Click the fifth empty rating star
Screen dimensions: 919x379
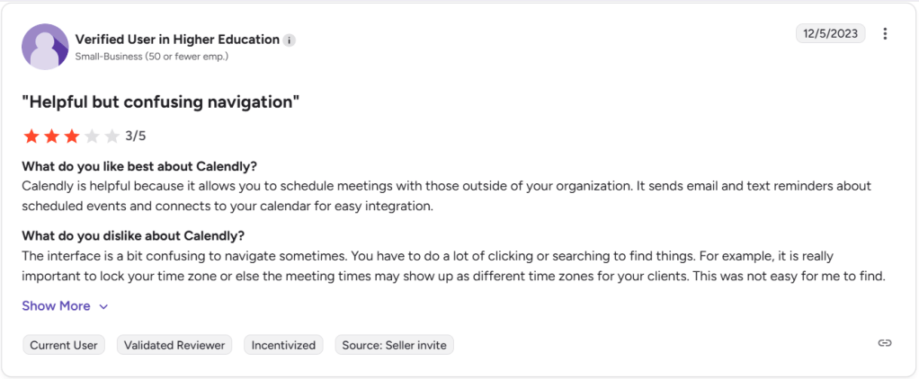pyautogui.click(x=112, y=137)
